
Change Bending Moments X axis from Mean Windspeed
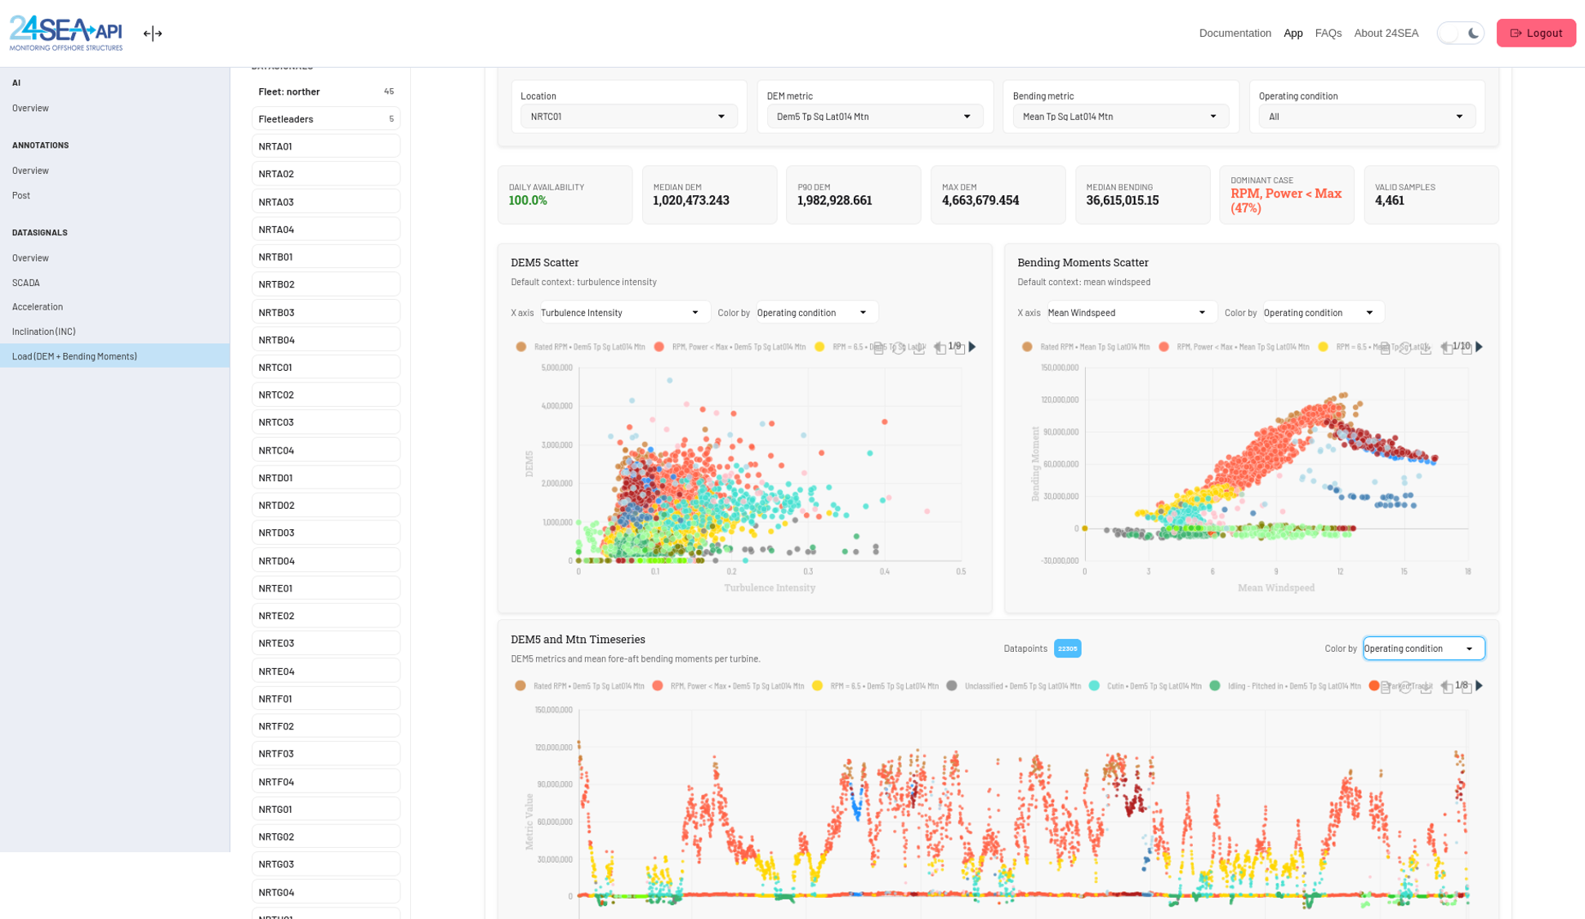pos(1132,312)
